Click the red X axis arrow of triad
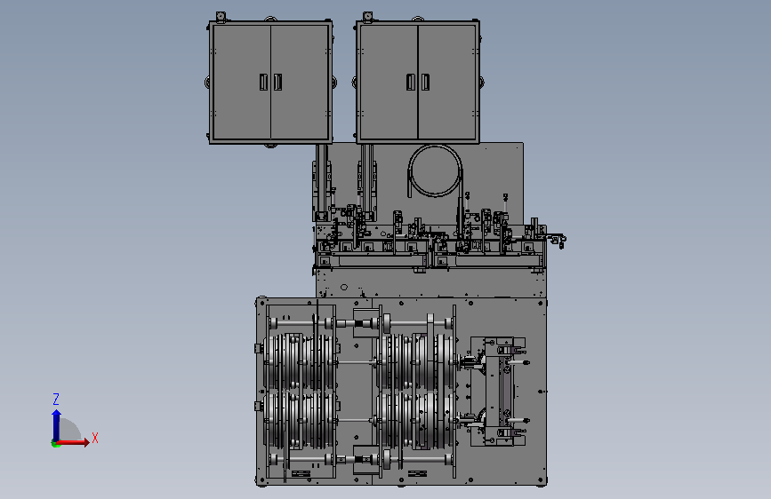 point(73,442)
